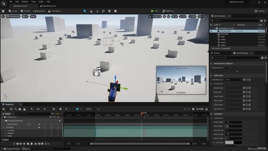
Task: Open Details property matrix grid icon
Action: click(262, 58)
